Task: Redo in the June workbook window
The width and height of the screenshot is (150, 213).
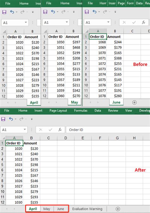Action: click(x=105, y=12)
